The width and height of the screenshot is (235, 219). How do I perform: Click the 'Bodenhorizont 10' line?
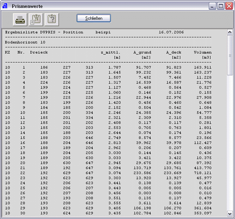pos(25,42)
